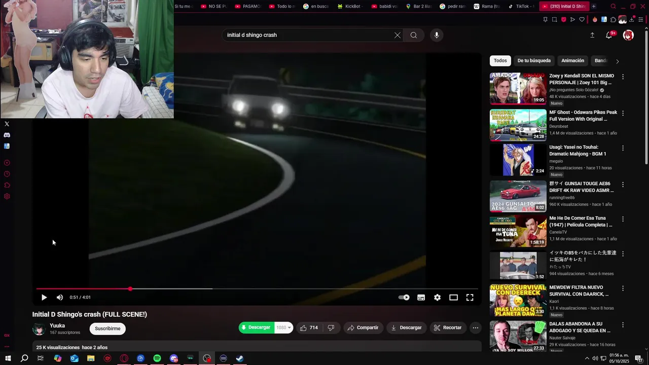Select the 'Animación' filter chip

pos(573,61)
